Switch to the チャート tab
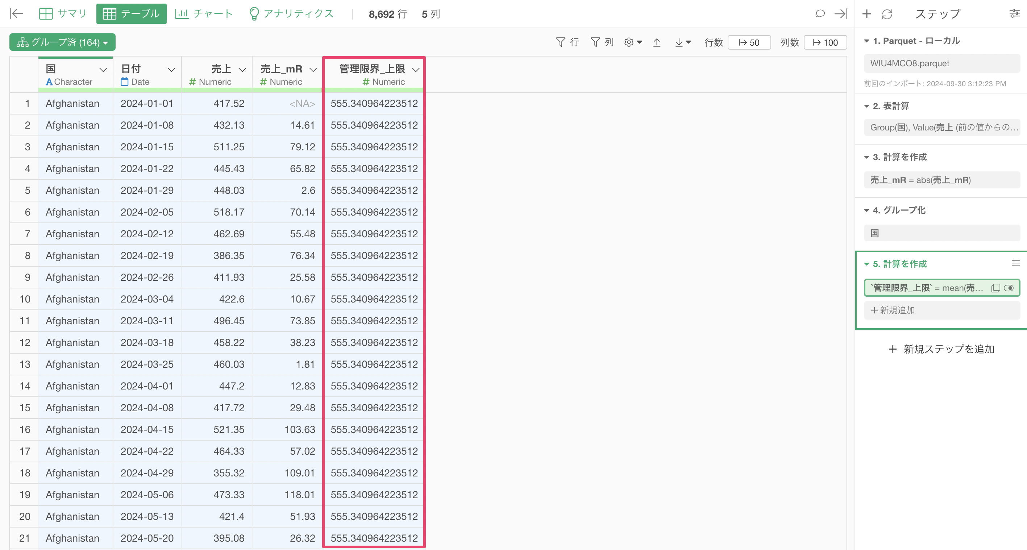 204,13
